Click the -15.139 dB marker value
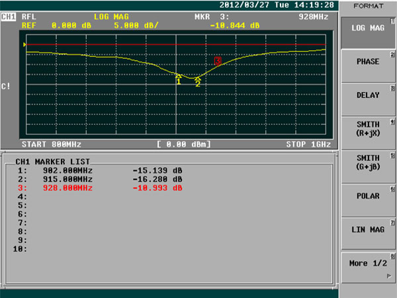397x298 pixels. coord(157,170)
